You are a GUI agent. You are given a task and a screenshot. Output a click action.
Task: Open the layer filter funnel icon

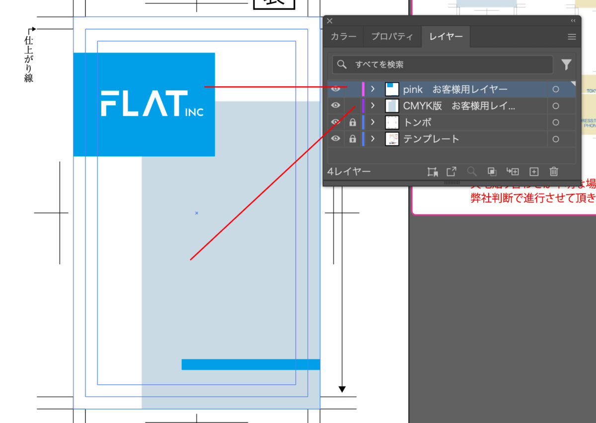(566, 65)
